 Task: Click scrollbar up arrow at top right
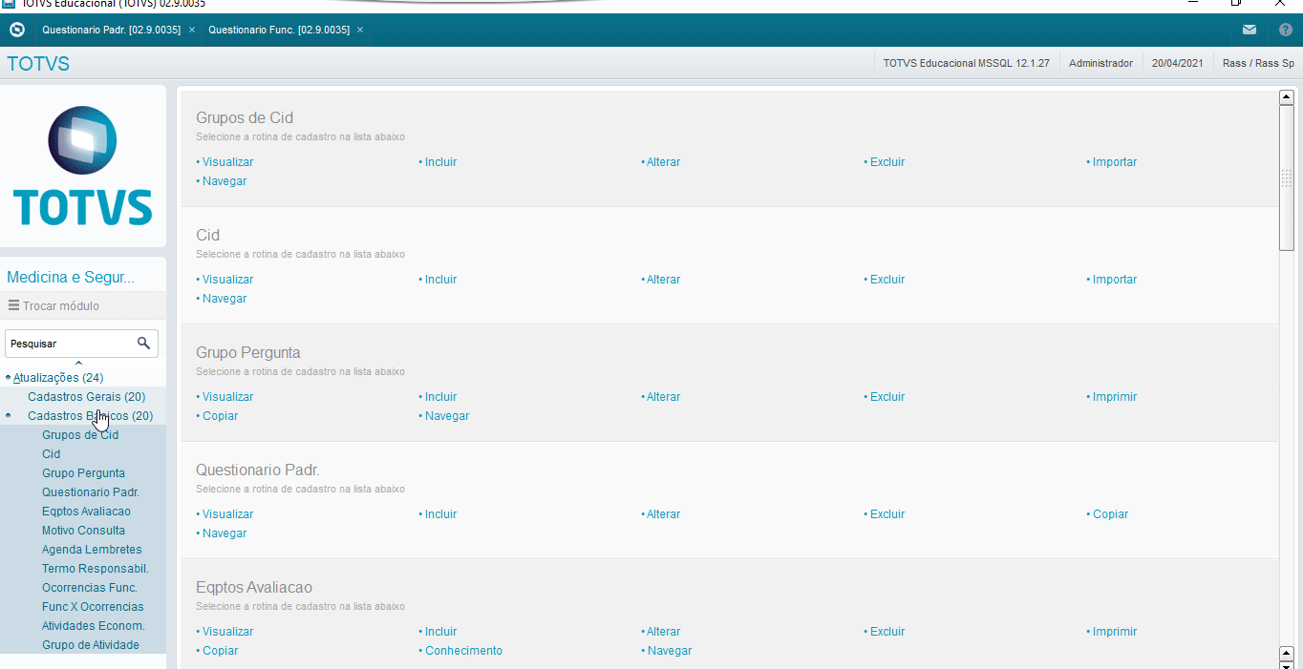(x=1286, y=96)
